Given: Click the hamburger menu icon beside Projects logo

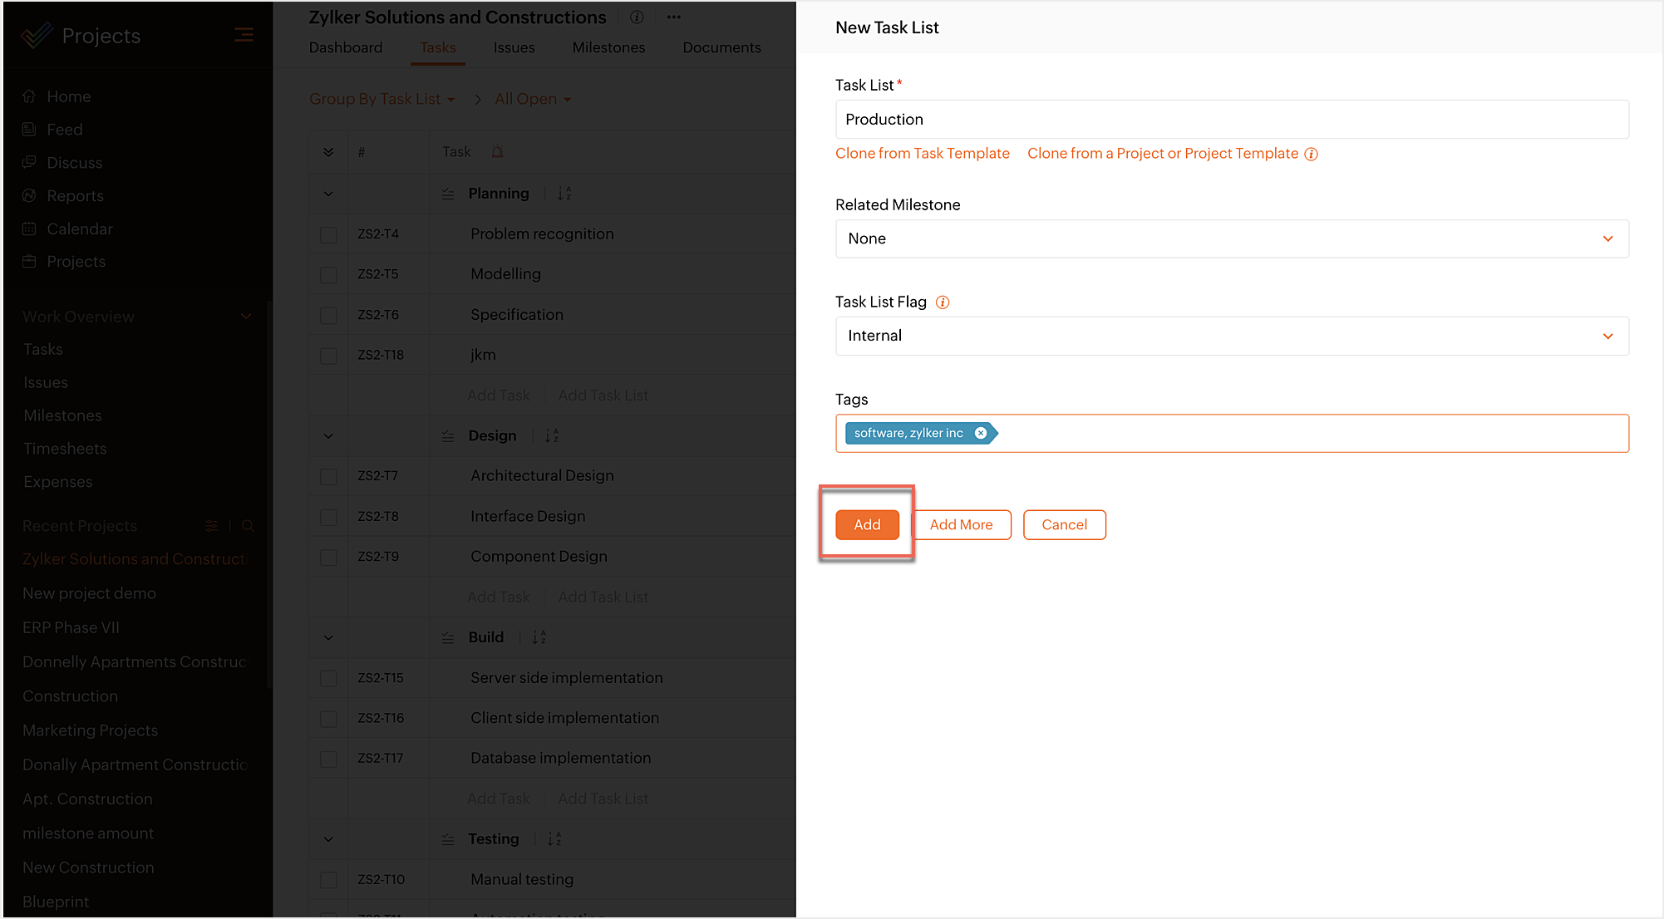Looking at the screenshot, I should 244,34.
